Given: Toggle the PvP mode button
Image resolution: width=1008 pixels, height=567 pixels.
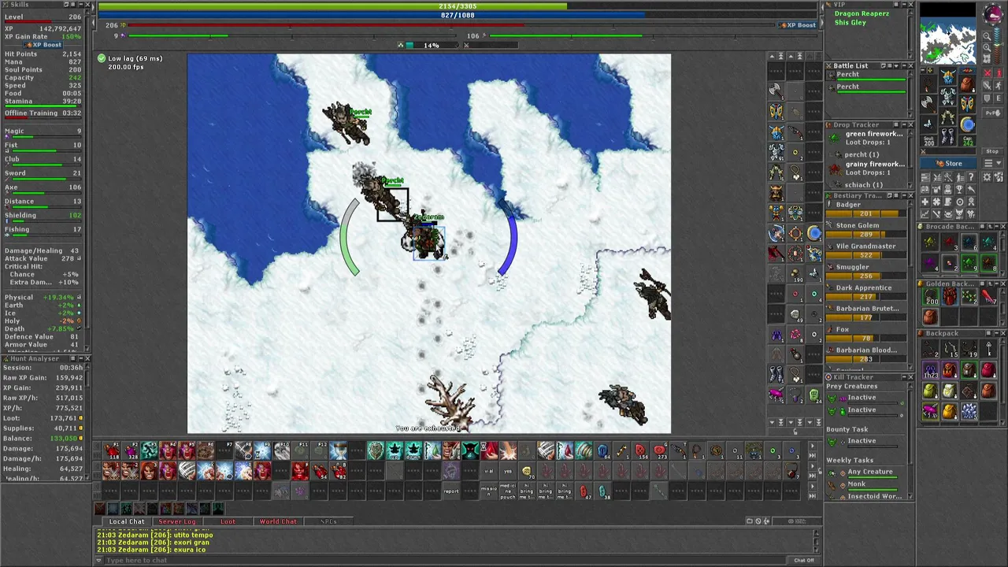Looking at the screenshot, I should point(992,113).
